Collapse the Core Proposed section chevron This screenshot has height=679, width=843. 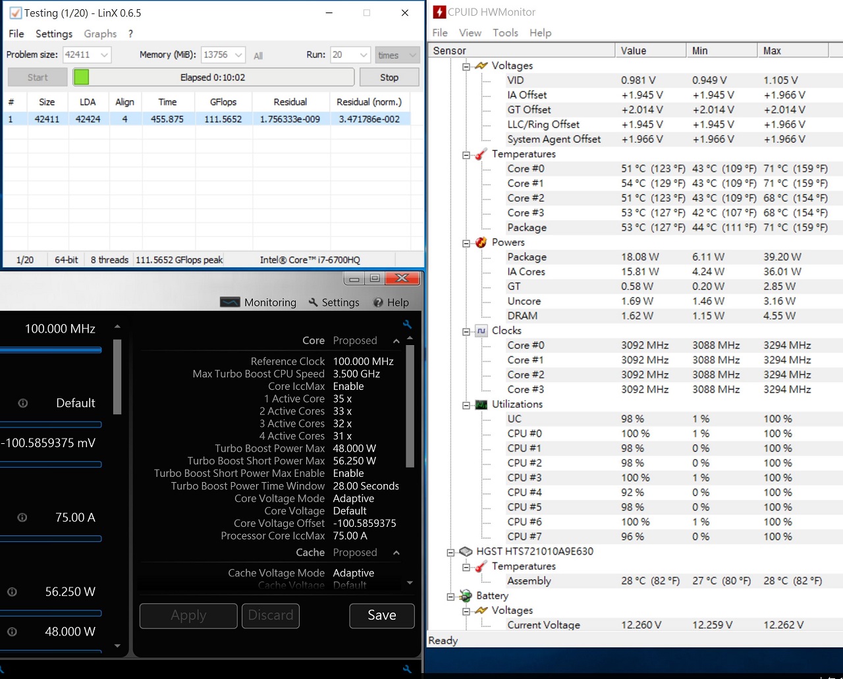(396, 341)
